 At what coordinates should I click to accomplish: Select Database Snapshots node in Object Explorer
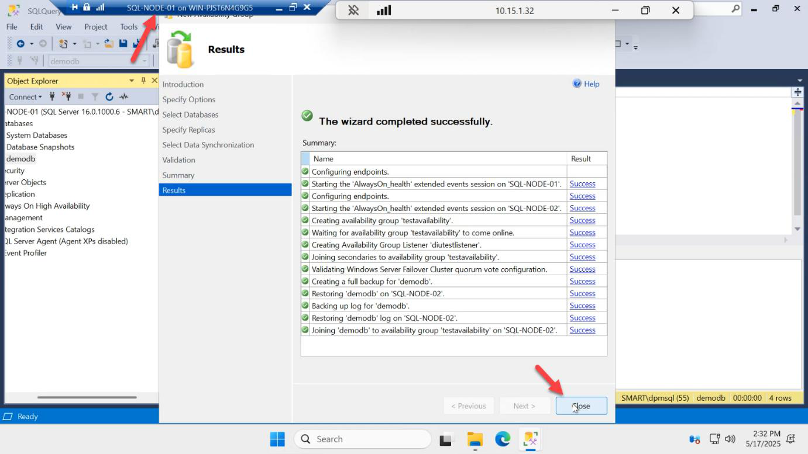[x=40, y=147]
